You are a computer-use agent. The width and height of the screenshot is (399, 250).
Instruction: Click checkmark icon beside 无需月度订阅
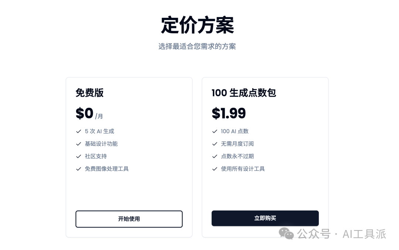[x=215, y=144]
